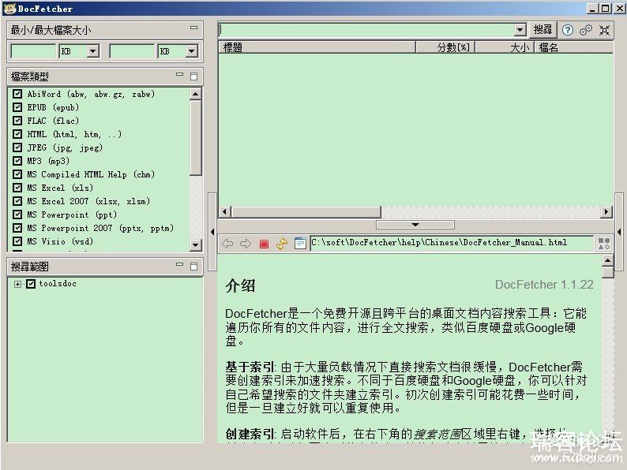Toggle the MP3 checkbox
The image size is (627, 470).
pos(17,161)
